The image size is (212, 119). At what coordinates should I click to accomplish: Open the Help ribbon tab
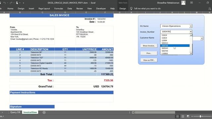tap(112, 9)
